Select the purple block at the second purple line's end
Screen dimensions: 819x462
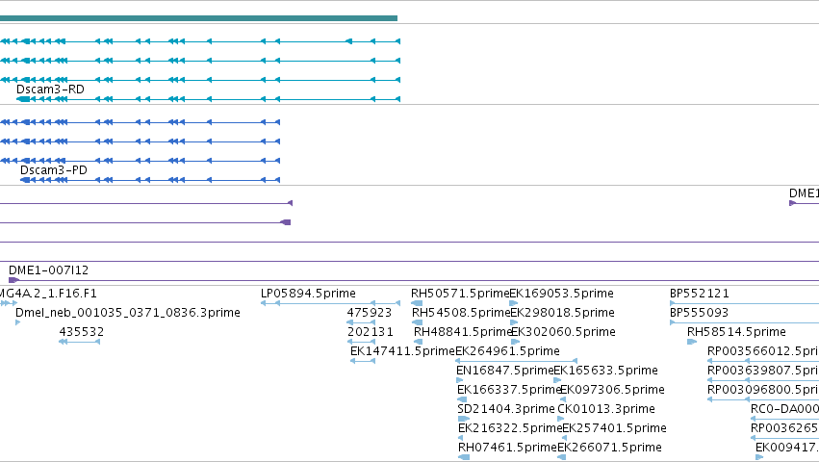click(286, 222)
